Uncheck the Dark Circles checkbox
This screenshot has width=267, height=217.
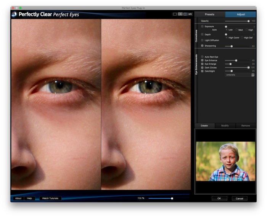[x=202, y=67]
